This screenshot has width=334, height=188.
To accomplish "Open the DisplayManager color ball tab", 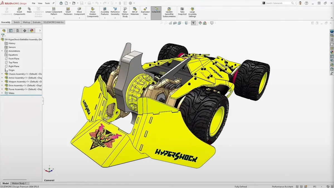I will (32, 31).
